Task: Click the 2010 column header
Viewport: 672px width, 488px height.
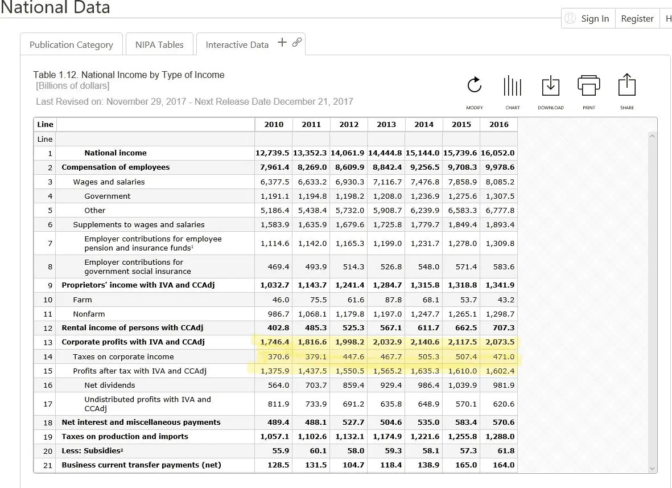Action: 274,125
